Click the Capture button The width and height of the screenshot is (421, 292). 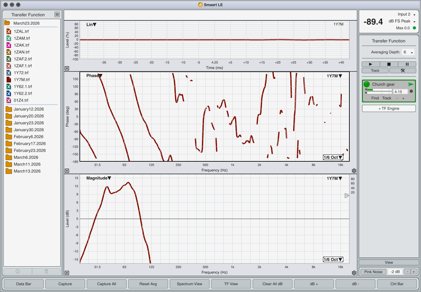[x=65, y=284]
